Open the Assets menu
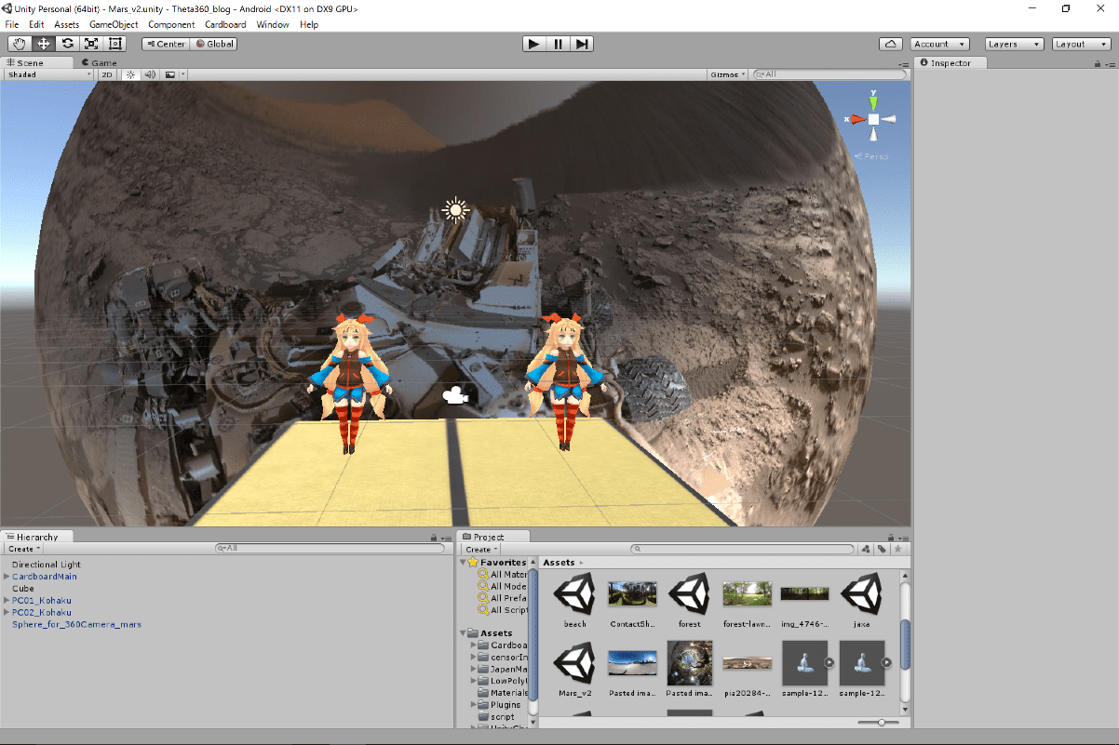 pyautogui.click(x=67, y=24)
